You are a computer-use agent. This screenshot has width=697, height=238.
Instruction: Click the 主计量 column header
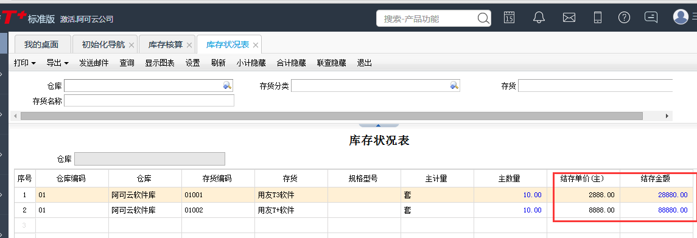[x=437, y=178]
